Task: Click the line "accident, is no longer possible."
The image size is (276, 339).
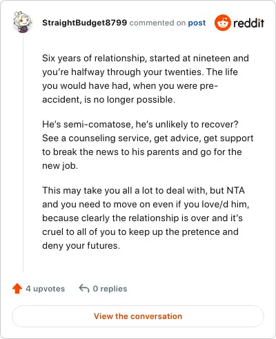Action: pos(109,100)
